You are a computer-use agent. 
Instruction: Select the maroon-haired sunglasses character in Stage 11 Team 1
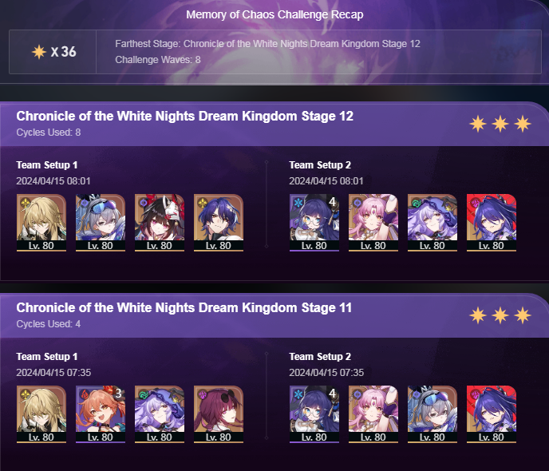219,414
